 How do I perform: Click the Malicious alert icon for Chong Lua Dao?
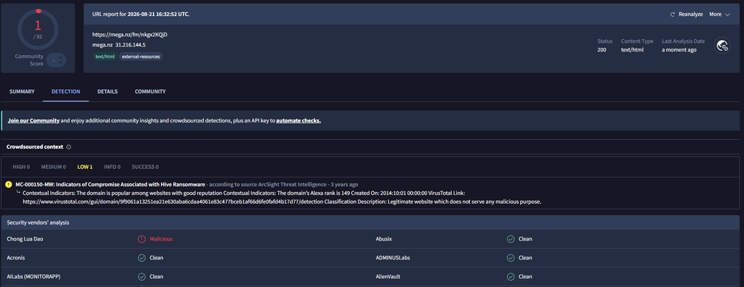tap(142, 239)
